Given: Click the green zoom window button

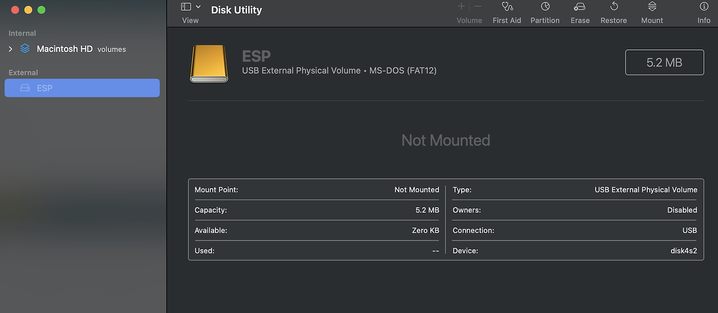Looking at the screenshot, I should [42, 10].
